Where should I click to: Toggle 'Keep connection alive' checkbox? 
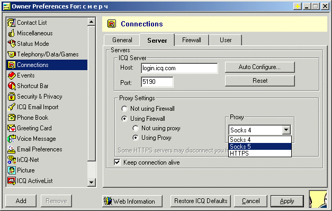point(118,162)
